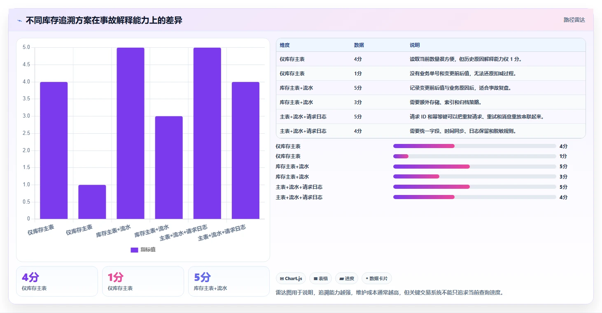Click the 路径雷达 label in header

pyautogui.click(x=574, y=20)
